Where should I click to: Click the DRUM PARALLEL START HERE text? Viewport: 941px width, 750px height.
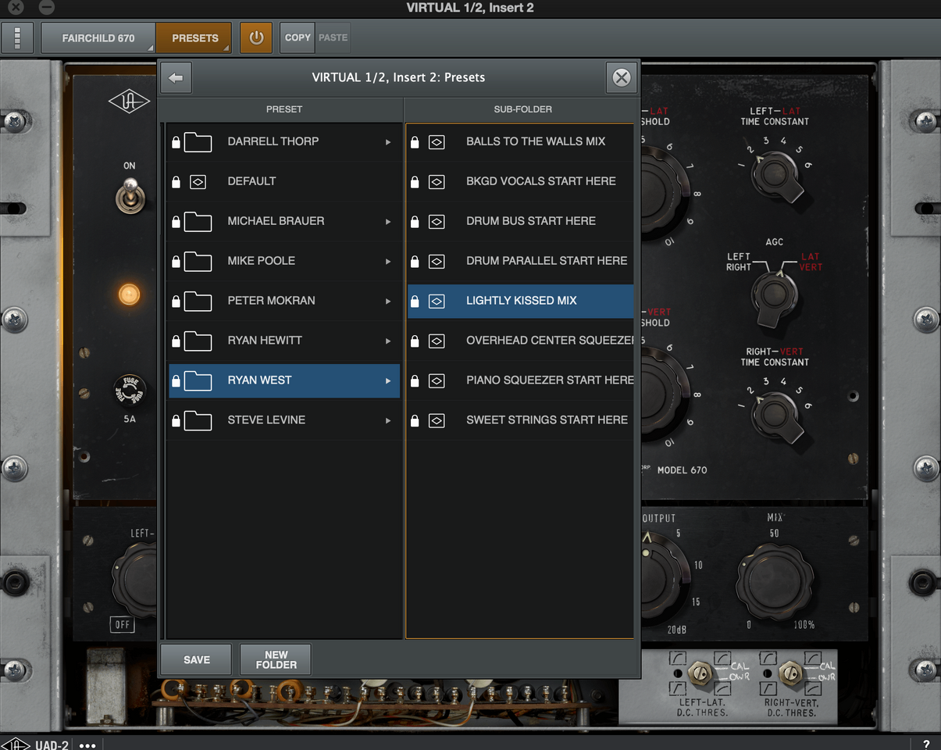(x=547, y=261)
